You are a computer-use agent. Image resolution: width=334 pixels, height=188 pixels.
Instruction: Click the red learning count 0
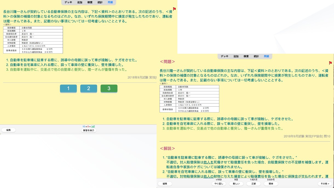[x=88, y=127]
